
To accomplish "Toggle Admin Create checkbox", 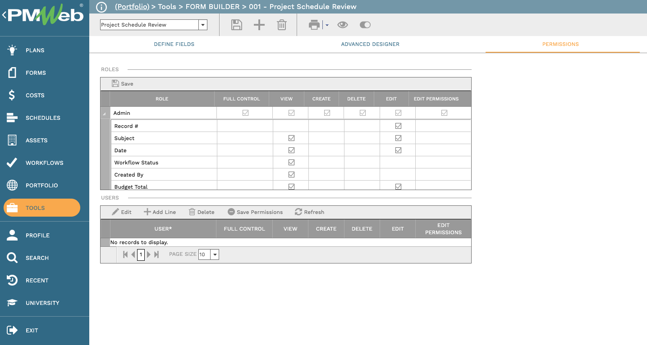I will point(327,113).
